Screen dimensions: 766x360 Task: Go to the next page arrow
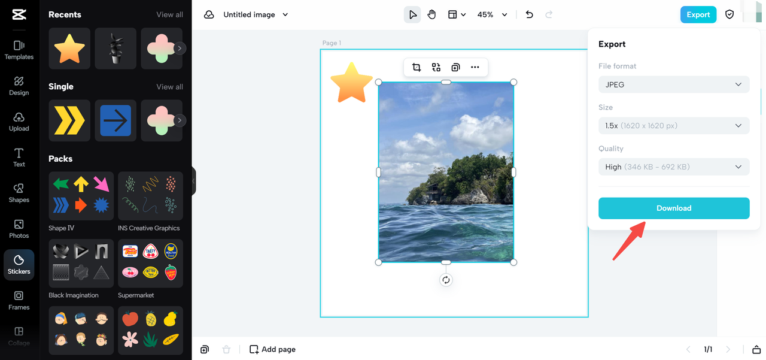pyautogui.click(x=728, y=349)
